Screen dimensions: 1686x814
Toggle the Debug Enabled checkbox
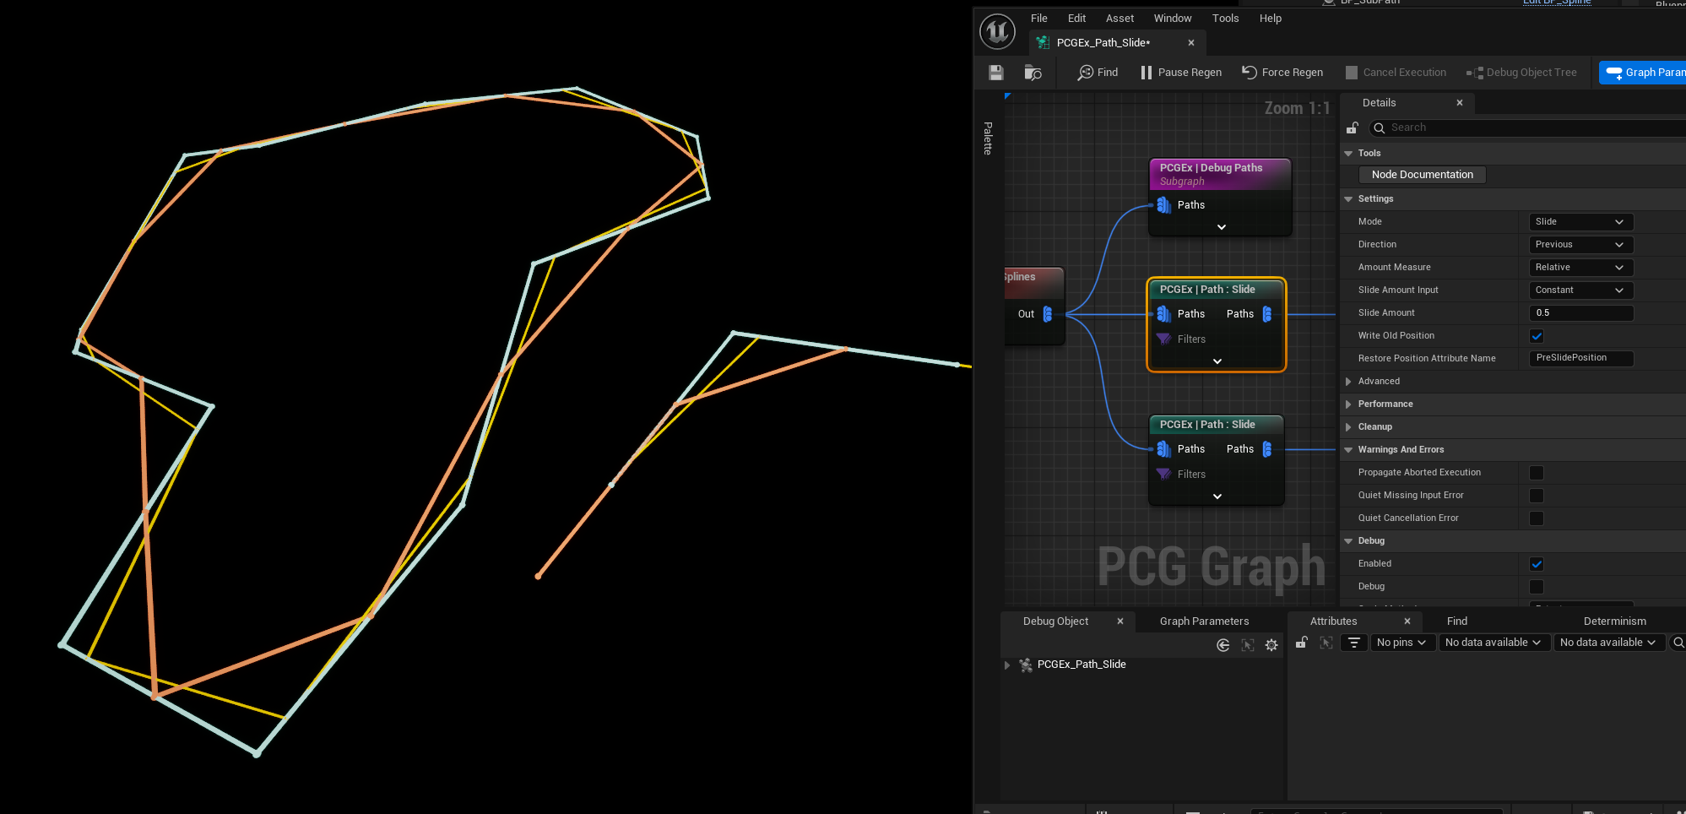point(1537,564)
